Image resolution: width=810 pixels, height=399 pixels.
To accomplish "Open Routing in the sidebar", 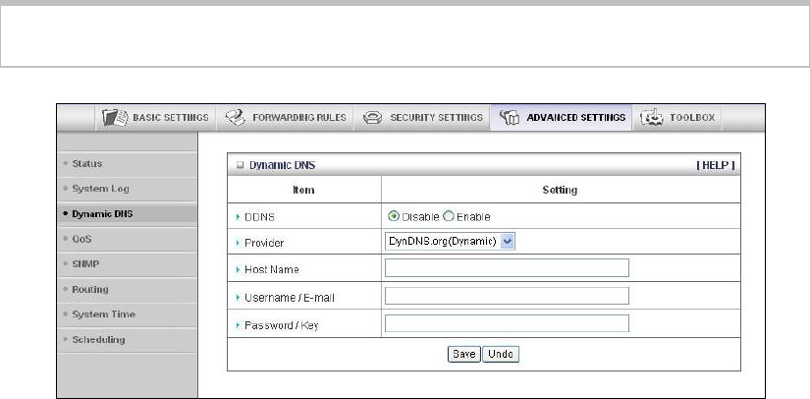I will [x=90, y=289].
